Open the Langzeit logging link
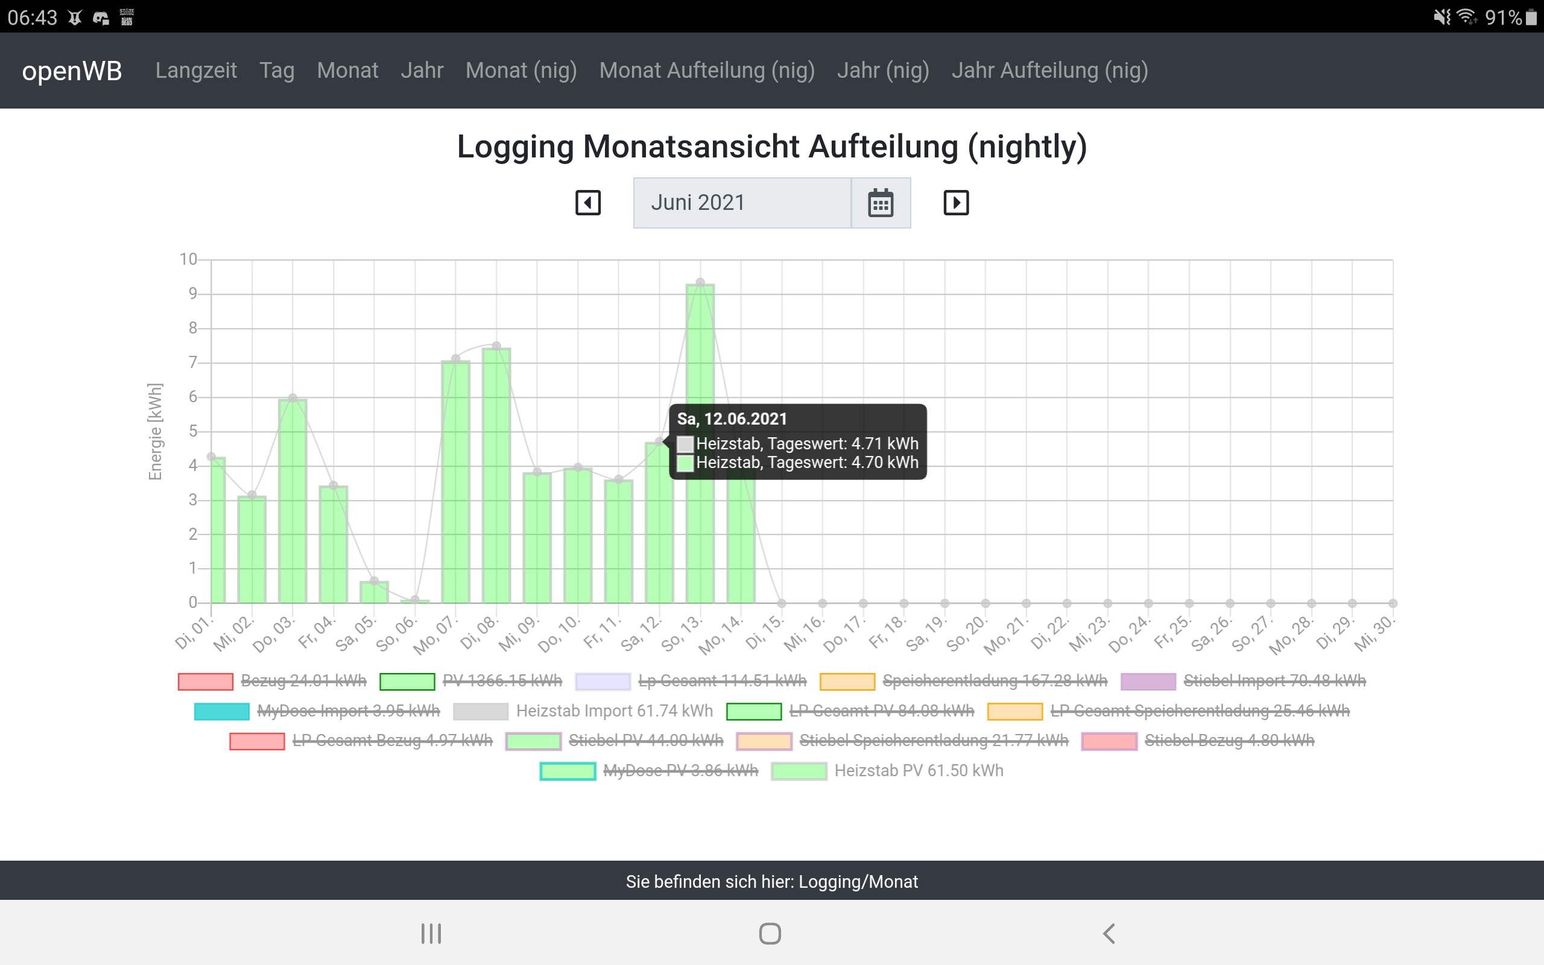The width and height of the screenshot is (1544, 965). [196, 70]
